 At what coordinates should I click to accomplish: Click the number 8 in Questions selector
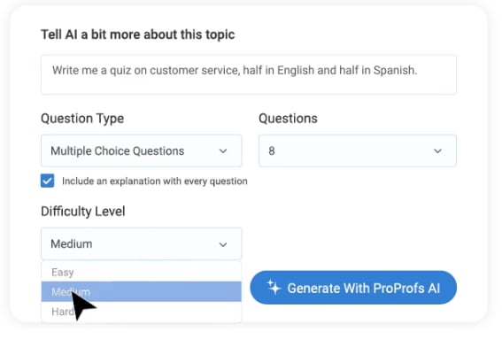(x=272, y=150)
